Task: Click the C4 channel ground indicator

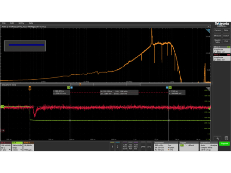Action: click(x=3, y=107)
